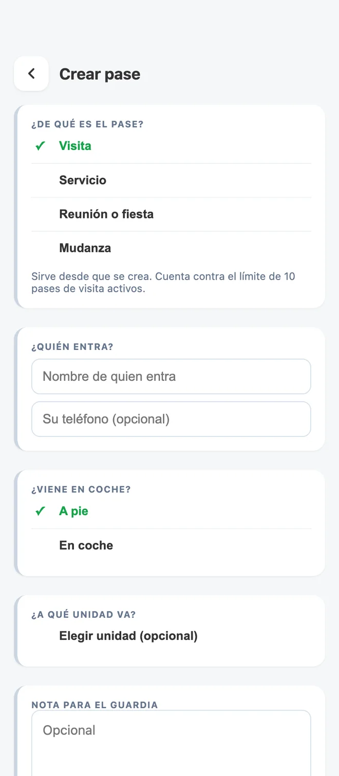339x776 pixels.
Task: Choose the En coche option
Action: pyautogui.click(x=171, y=546)
